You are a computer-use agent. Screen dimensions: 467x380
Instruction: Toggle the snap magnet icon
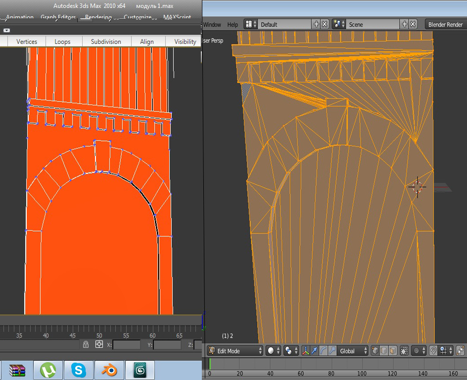tap(433, 351)
